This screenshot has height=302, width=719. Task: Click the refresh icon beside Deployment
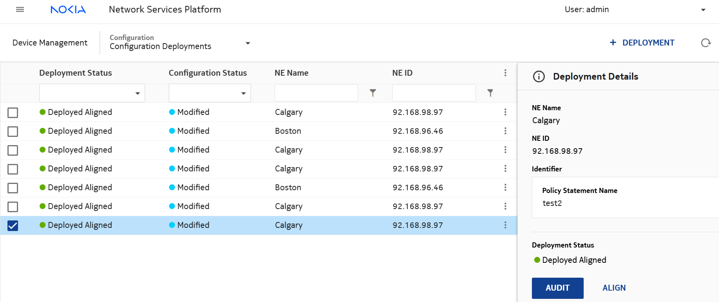tap(706, 43)
